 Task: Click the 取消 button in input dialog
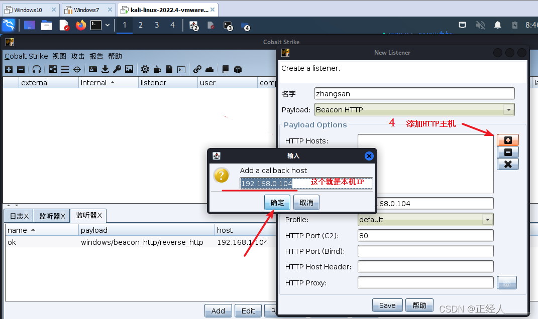click(x=306, y=203)
